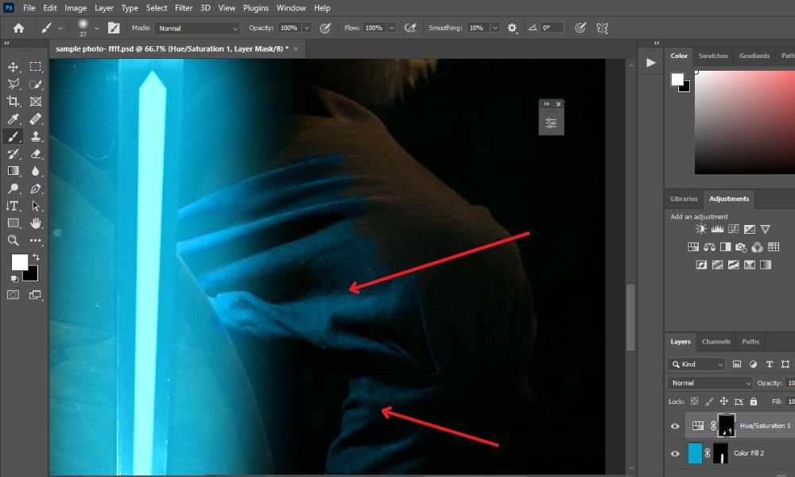Hide the Hue/Saturation 1 layer
Image resolution: width=795 pixels, height=477 pixels.
pyautogui.click(x=675, y=426)
